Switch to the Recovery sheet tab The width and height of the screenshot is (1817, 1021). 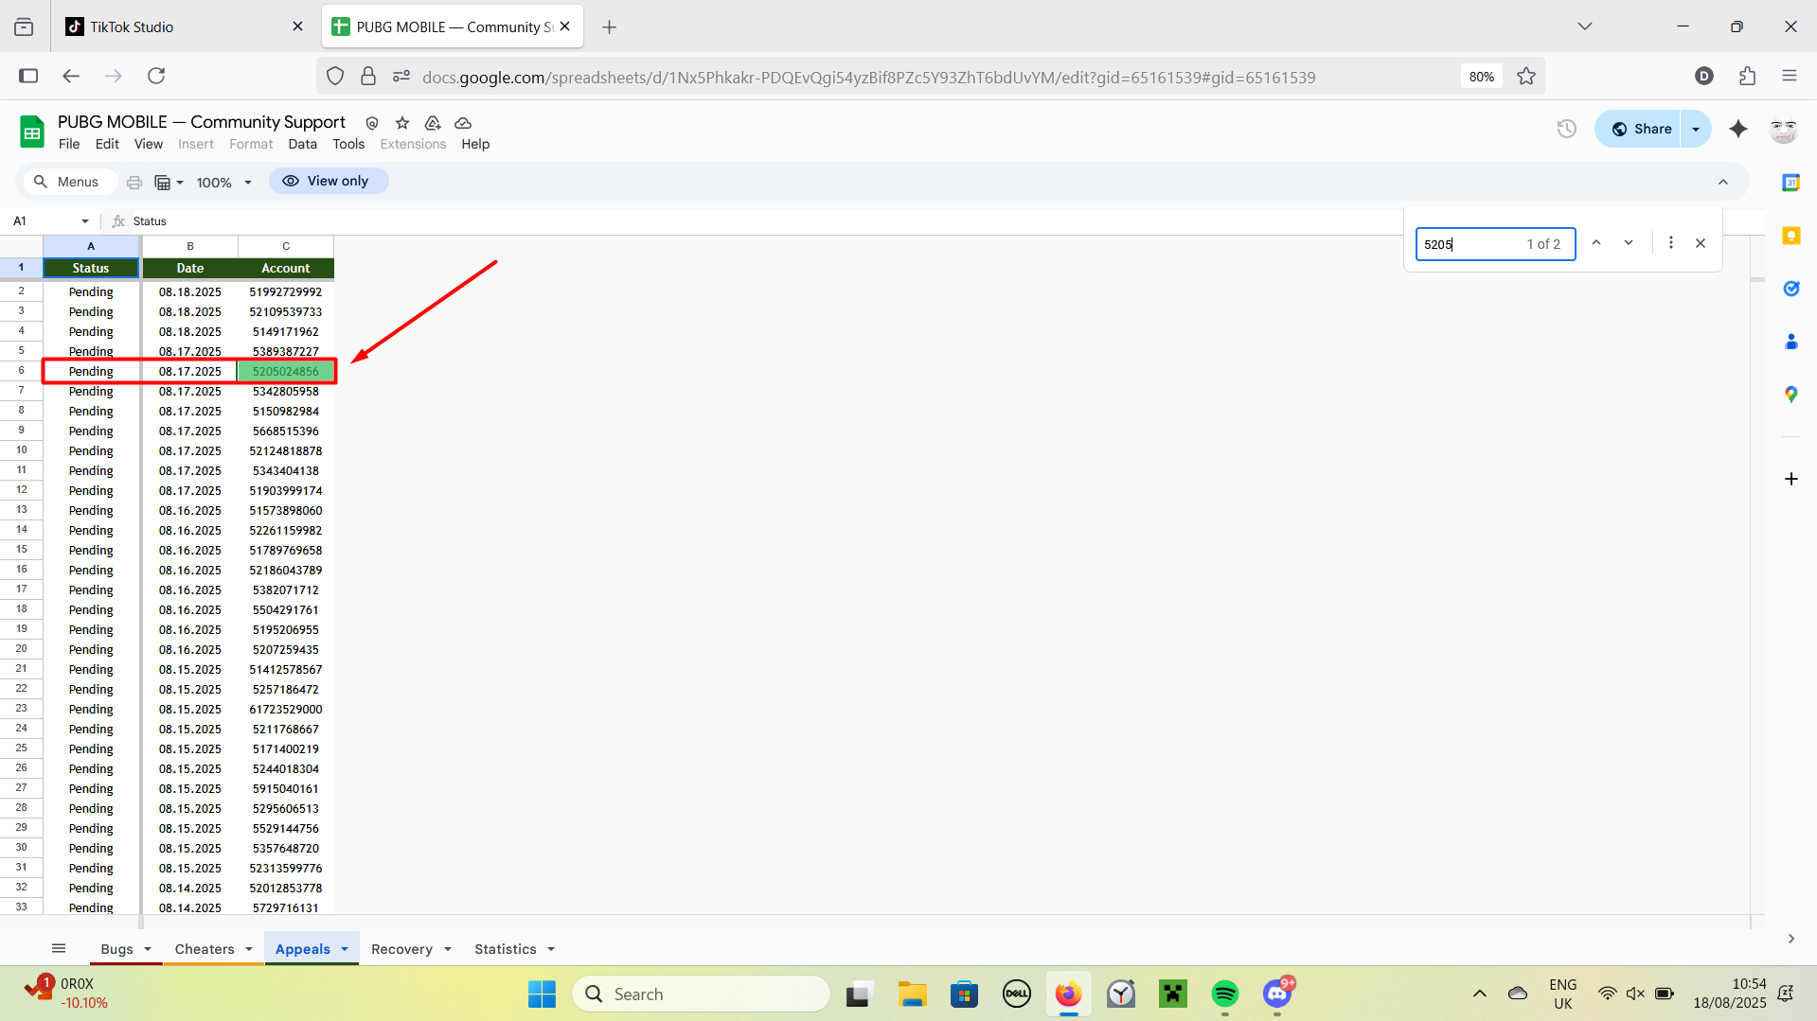[x=401, y=949]
